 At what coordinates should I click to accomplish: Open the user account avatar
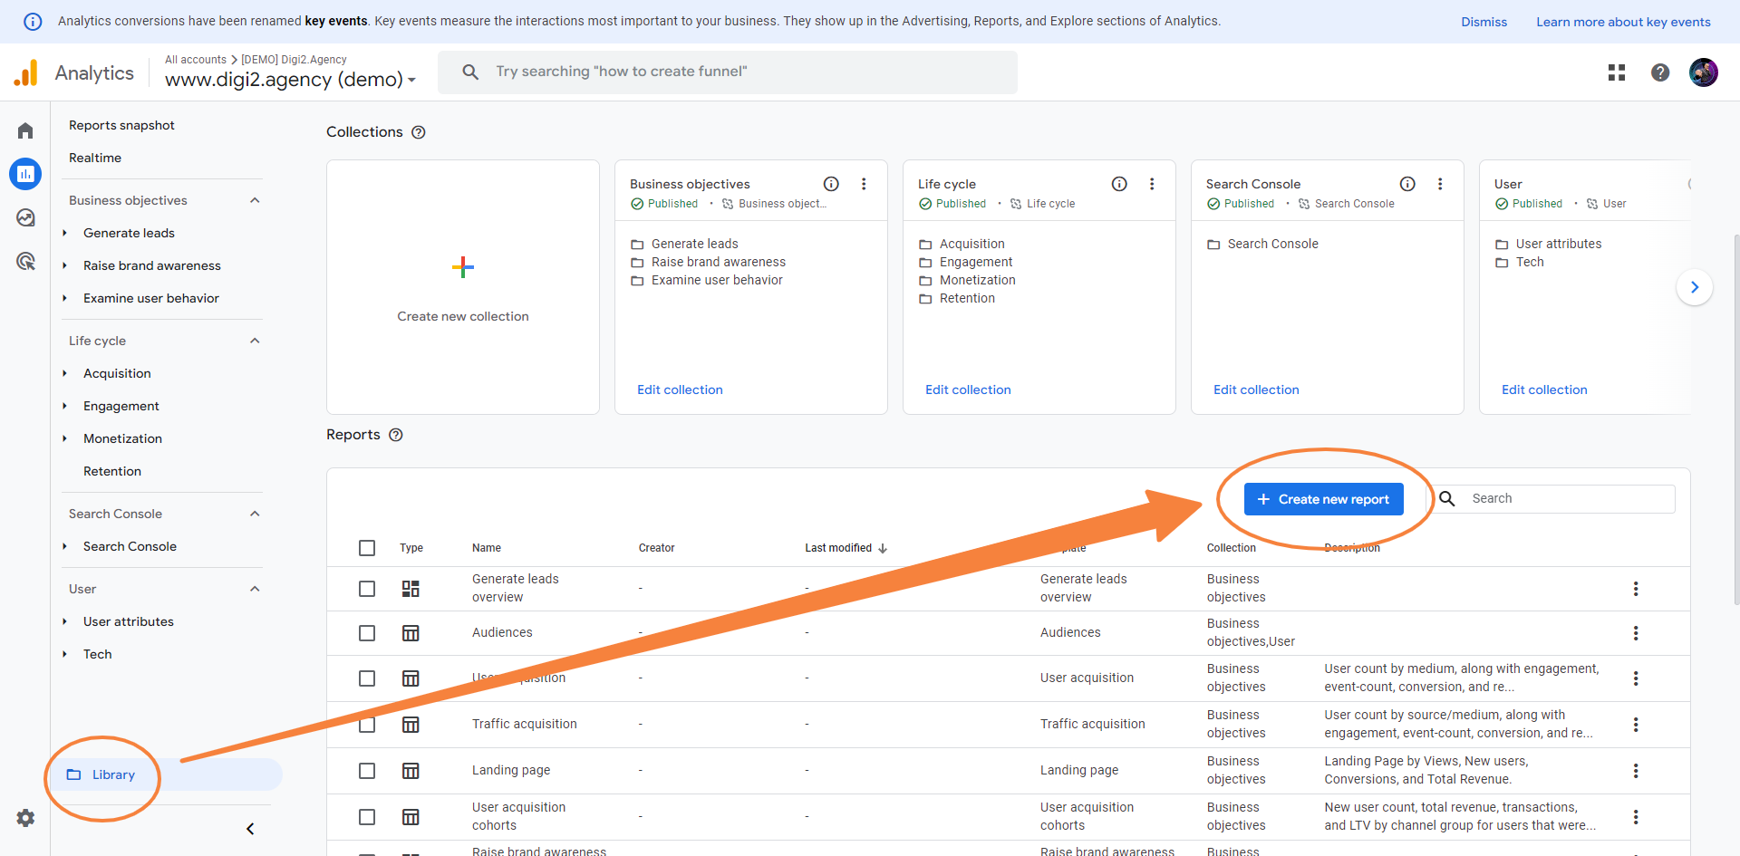click(x=1704, y=72)
